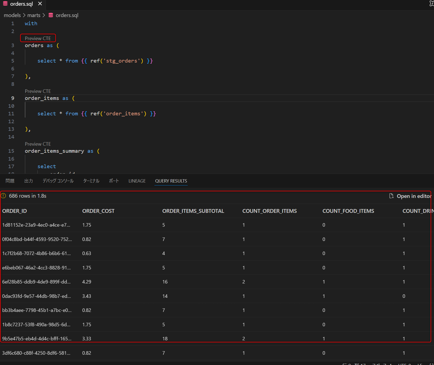
Task: Click subtotal value 18
Action: (x=165, y=339)
